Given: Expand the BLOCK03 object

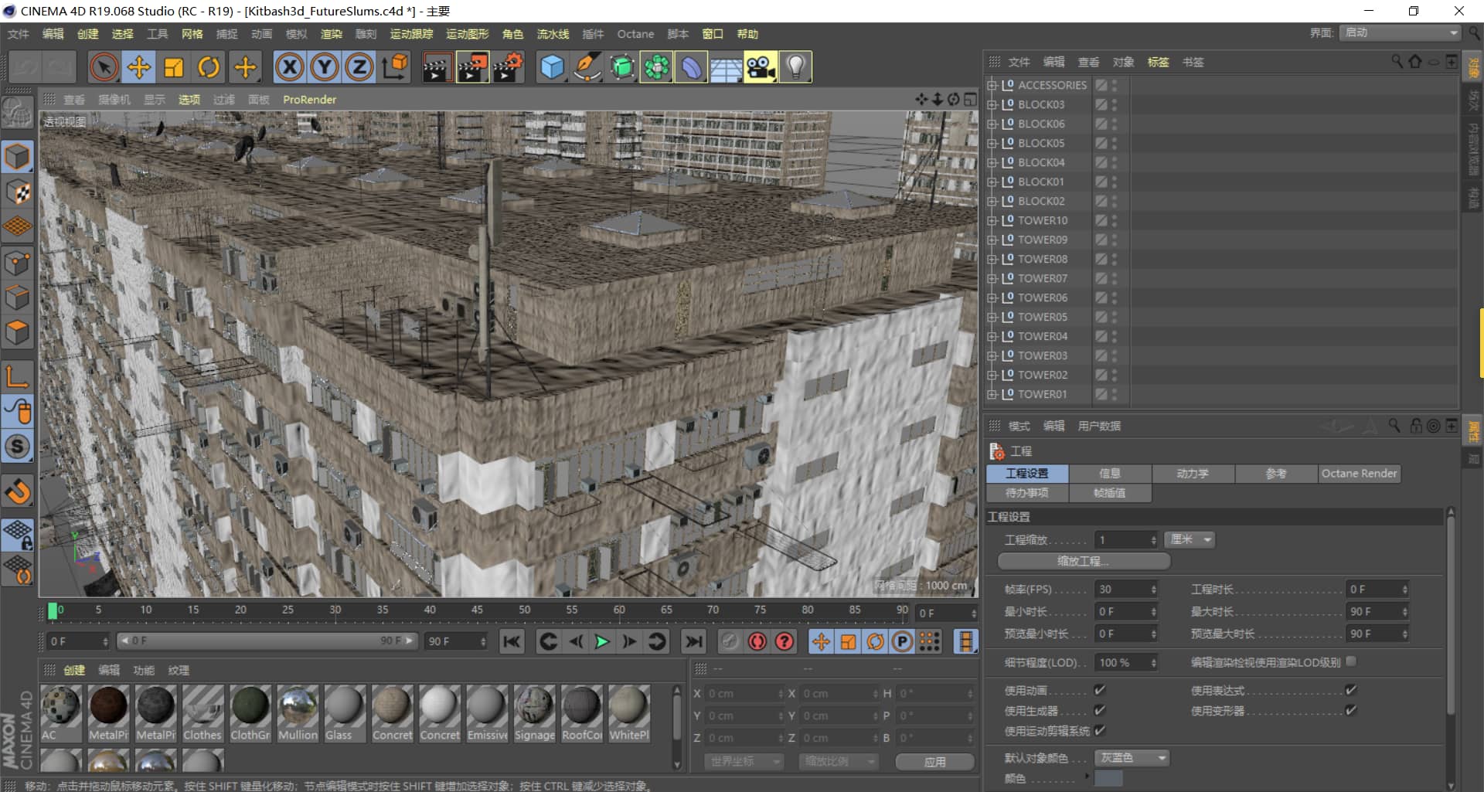Looking at the screenshot, I should [992, 104].
